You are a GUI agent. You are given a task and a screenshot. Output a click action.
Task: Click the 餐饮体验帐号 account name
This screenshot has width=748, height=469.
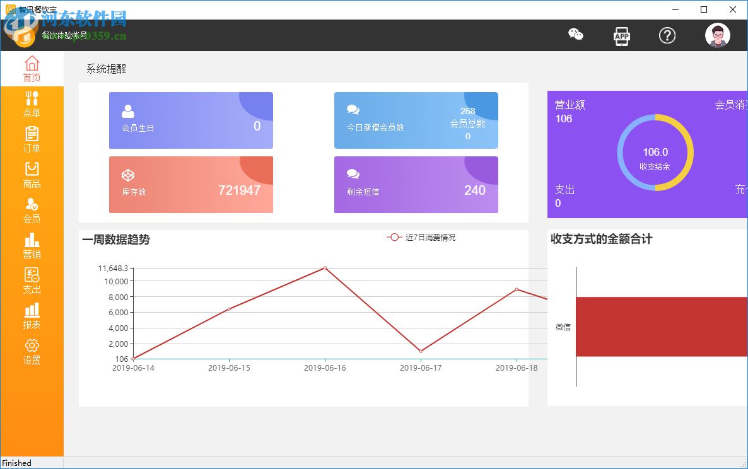coord(64,35)
